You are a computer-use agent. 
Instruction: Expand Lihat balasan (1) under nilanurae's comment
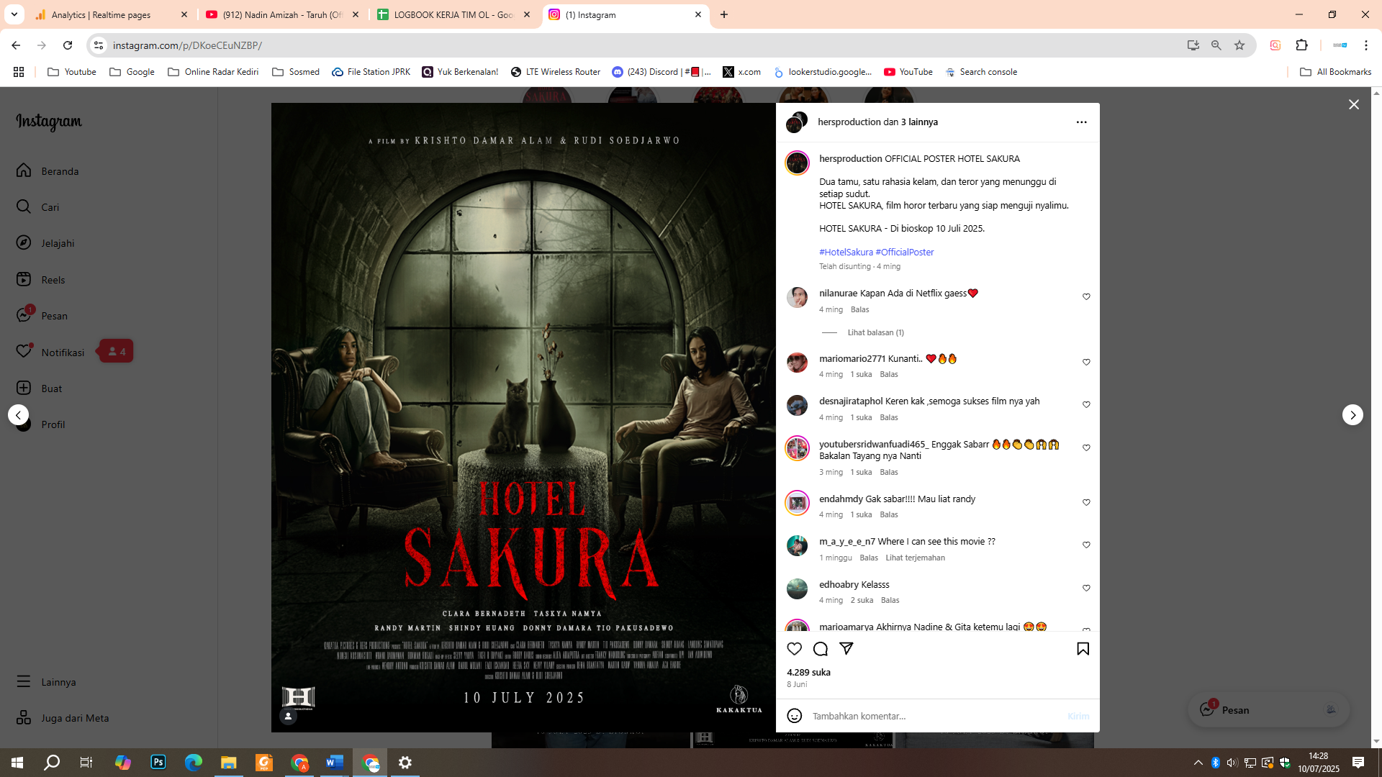coord(875,332)
